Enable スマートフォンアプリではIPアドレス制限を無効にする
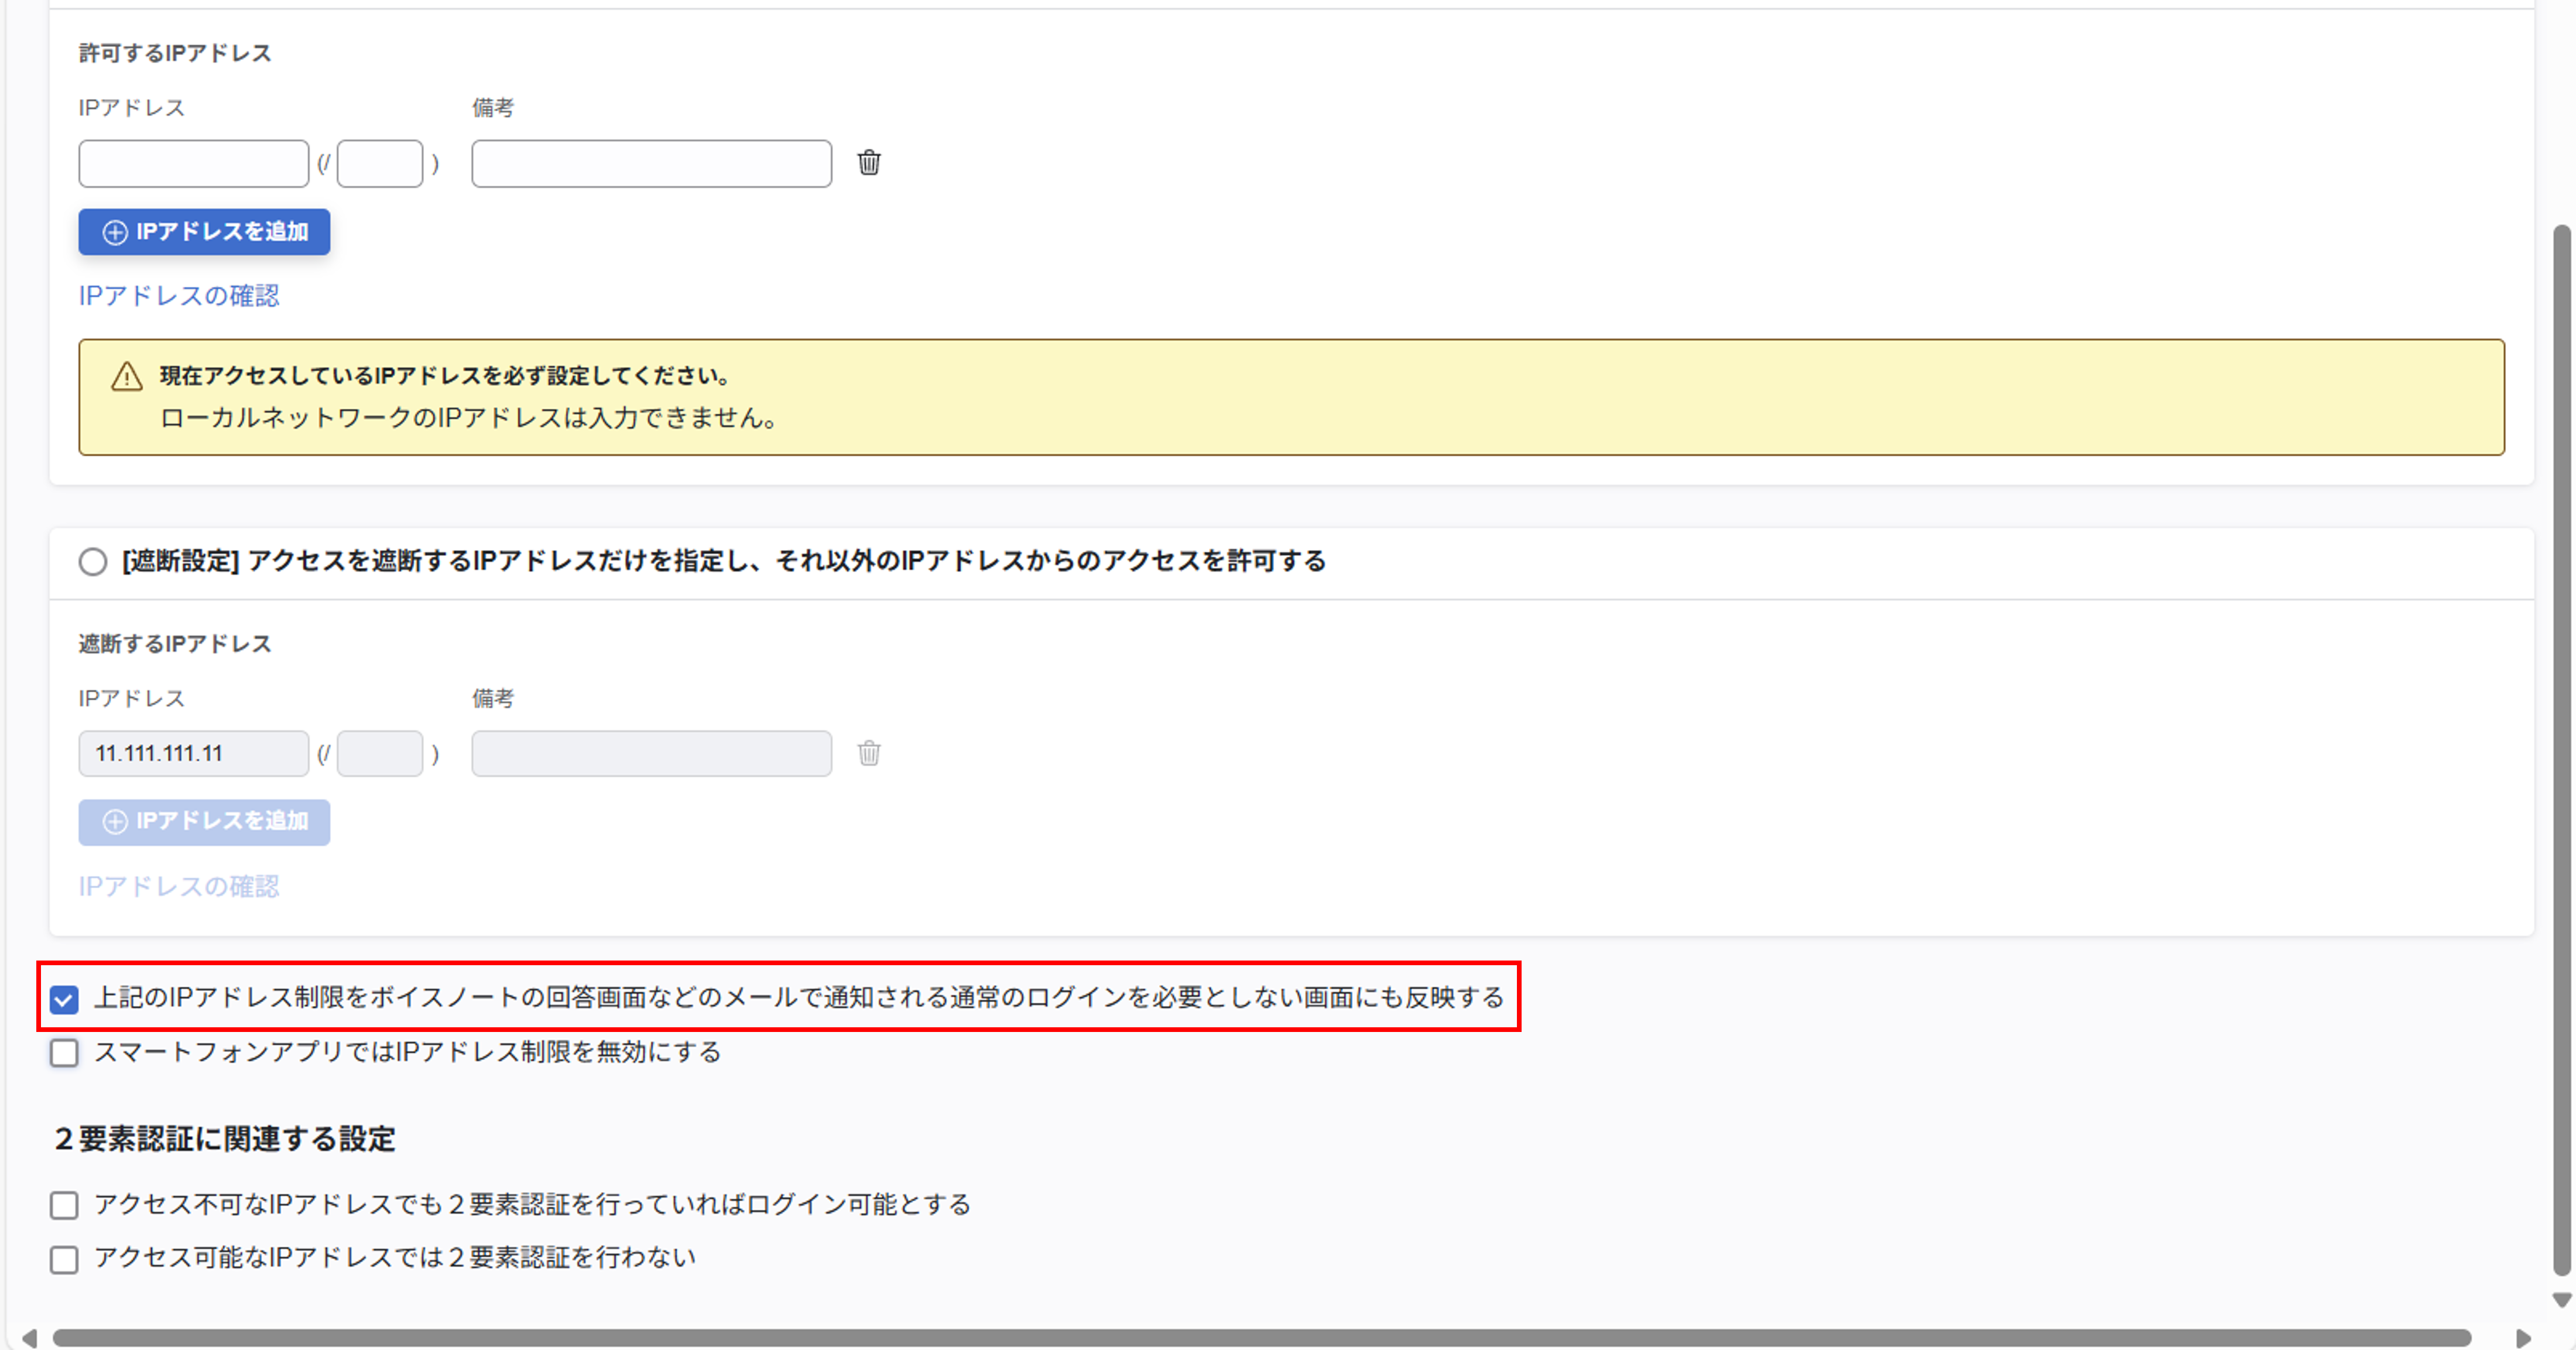The image size is (2576, 1350). [x=63, y=1052]
